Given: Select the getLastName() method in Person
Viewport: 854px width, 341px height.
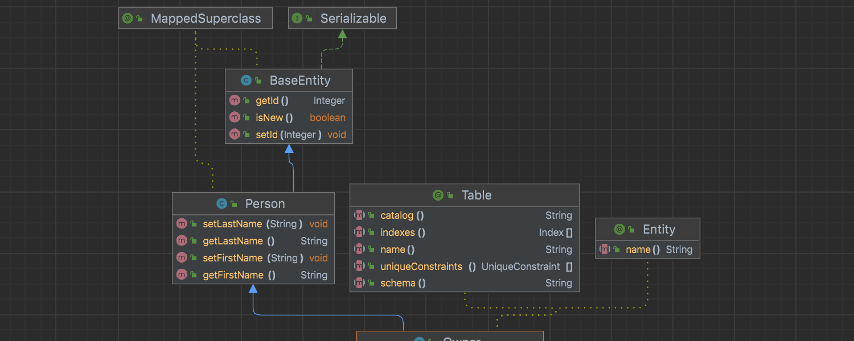Looking at the screenshot, I should [x=239, y=241].
